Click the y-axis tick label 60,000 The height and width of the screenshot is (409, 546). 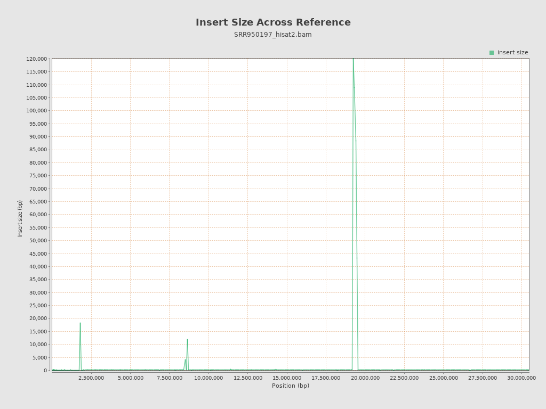pos(38,215)
